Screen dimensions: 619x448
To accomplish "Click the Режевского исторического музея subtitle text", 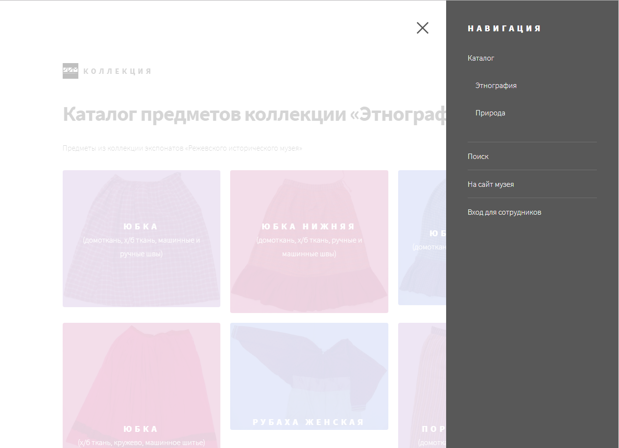I will (x=182, y=148).
